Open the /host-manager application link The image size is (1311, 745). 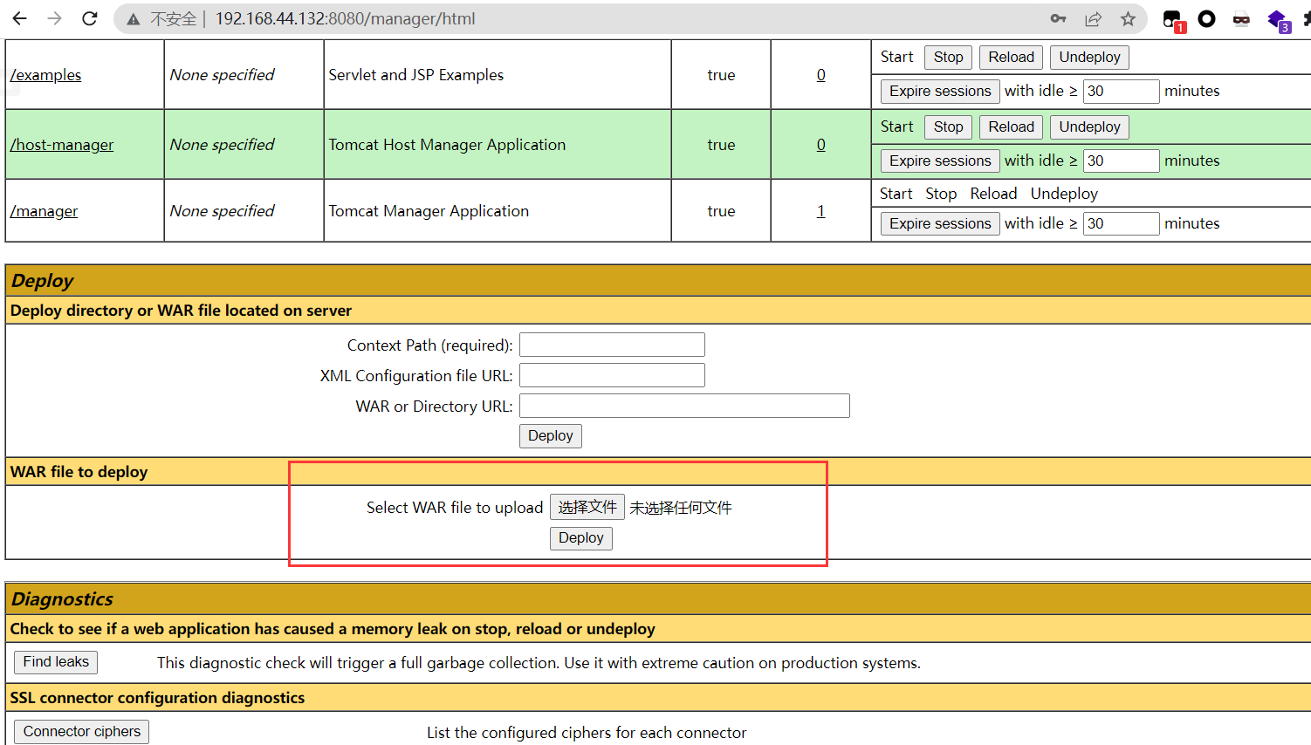tap(62, 145)
